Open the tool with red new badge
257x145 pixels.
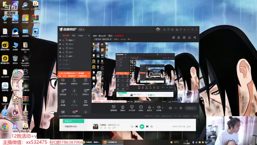point(75,112)
